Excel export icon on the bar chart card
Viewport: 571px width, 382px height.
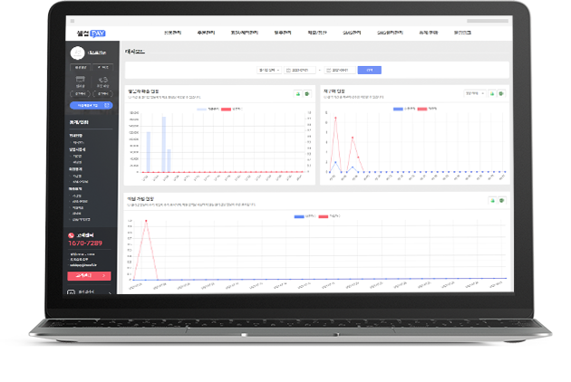tap(307, 94)
